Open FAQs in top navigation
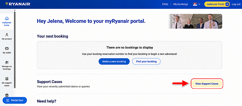242x106 pixels. pos(165,4)
